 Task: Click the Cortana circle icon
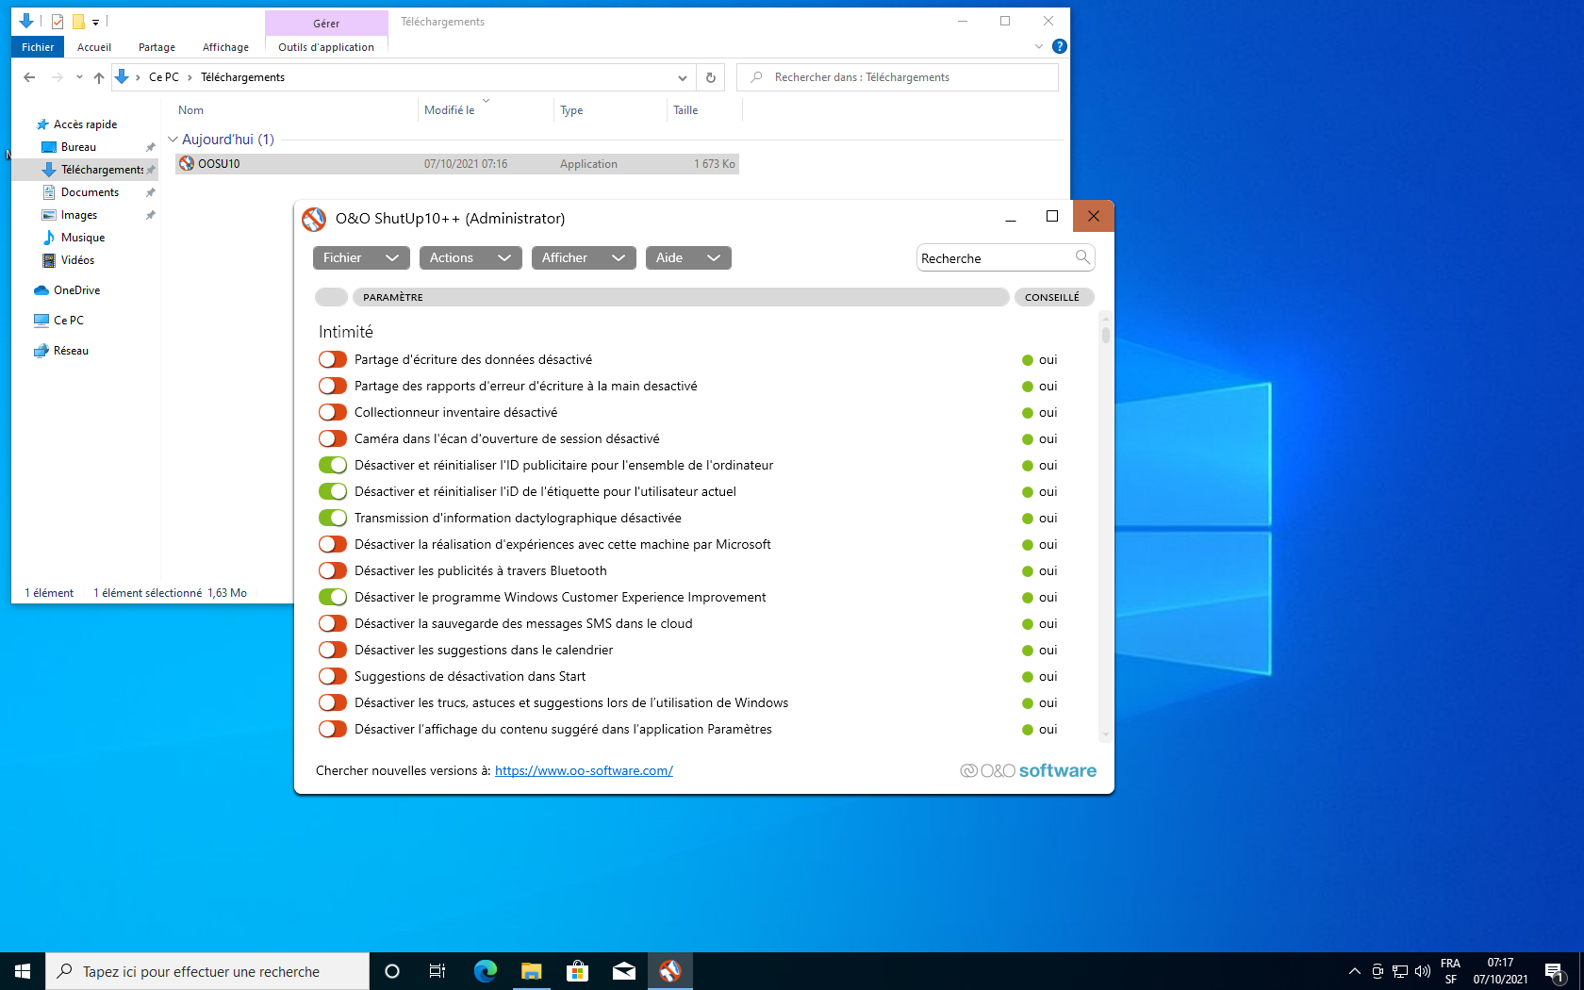392,971
